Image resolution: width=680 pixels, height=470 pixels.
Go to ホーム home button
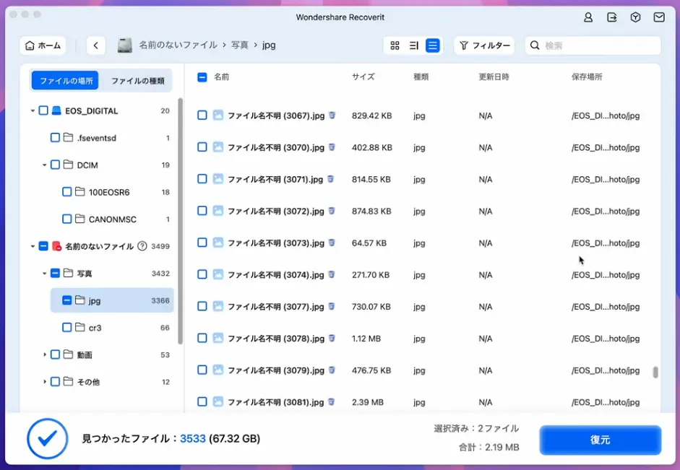click(43, 45)
